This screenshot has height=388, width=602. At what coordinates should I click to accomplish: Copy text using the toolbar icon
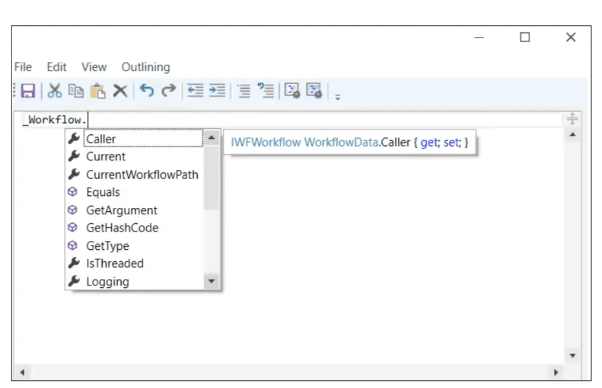(74, 91)
